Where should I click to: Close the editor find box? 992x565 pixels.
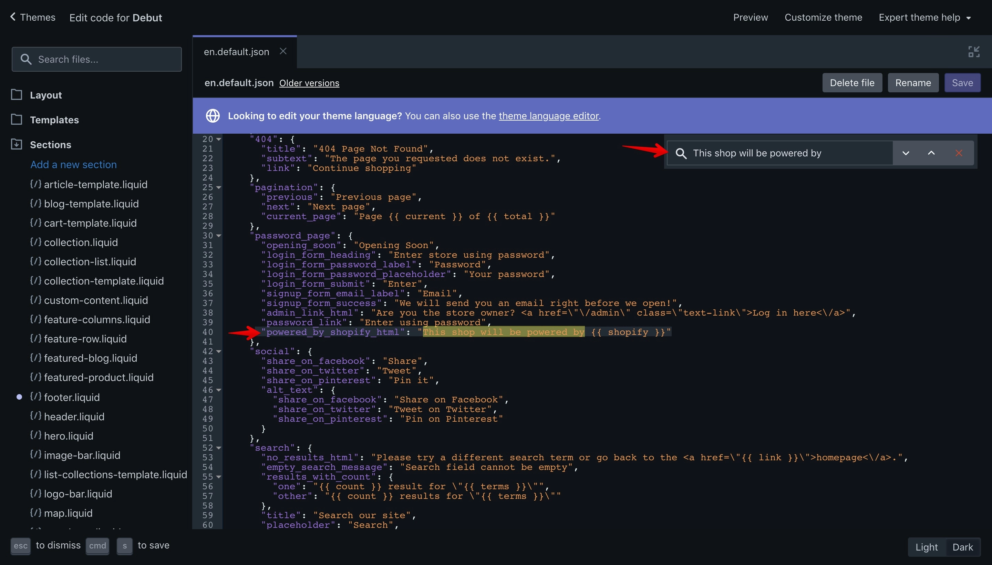click(x=959, y=153)
